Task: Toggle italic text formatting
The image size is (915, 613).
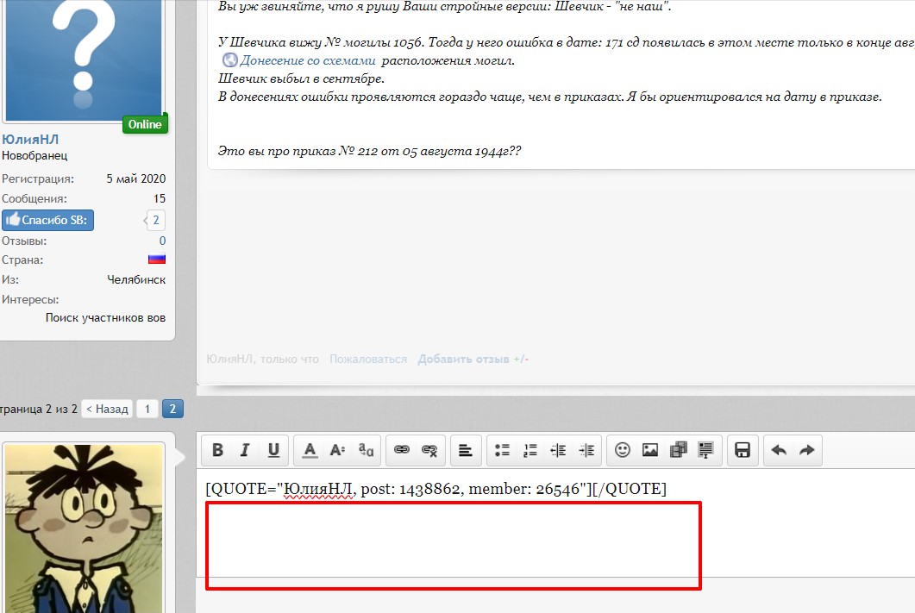Action: pos(245,450)
